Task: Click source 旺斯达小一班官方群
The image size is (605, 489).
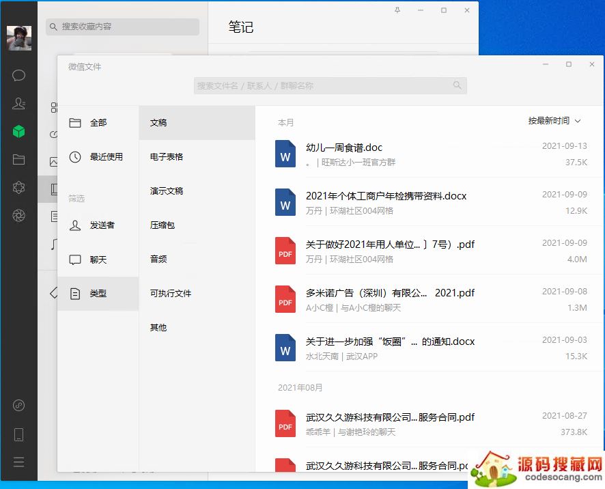Action: point(358,163)
